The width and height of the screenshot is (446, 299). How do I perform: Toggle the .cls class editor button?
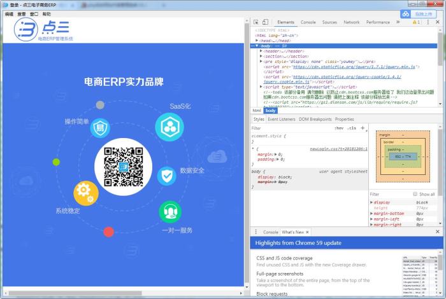coord(352,129)
